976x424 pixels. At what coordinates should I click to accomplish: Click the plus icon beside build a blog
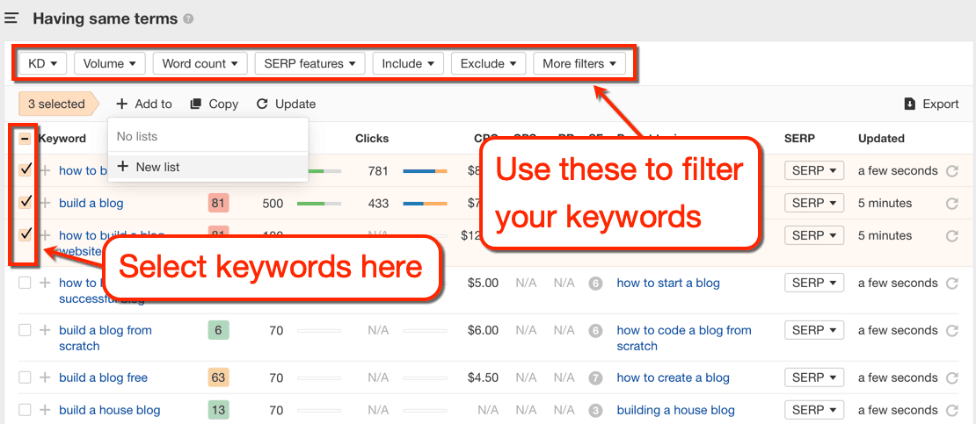pyautogui.click(x=45, y=203)
